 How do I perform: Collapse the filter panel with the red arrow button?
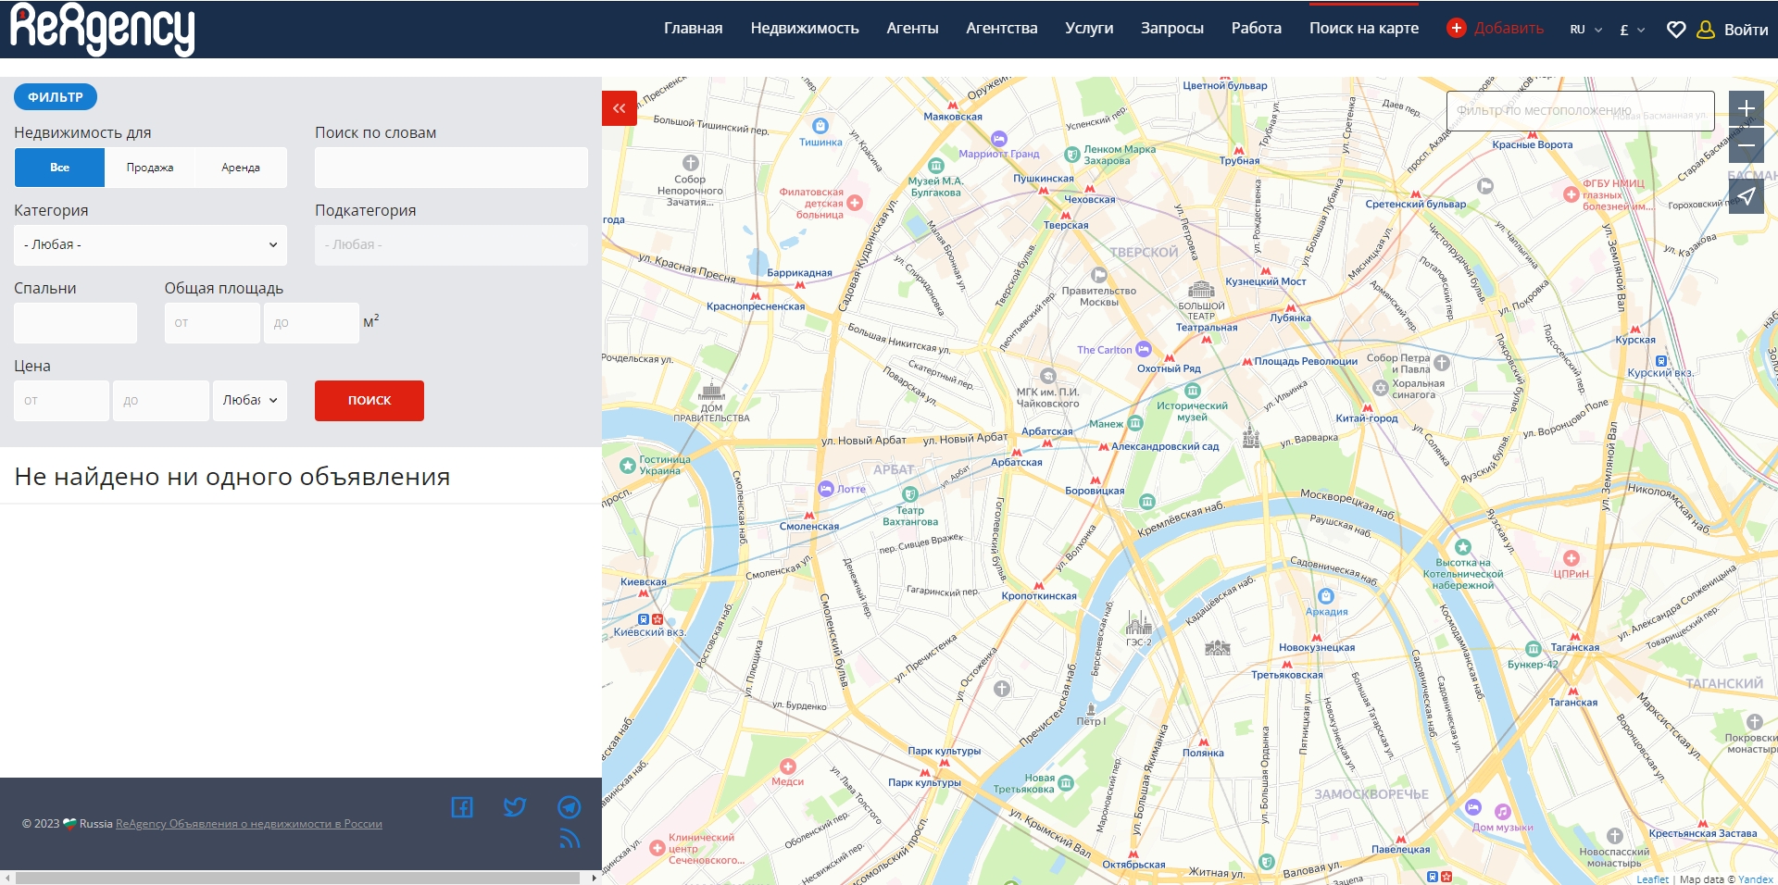pos(619,108)
